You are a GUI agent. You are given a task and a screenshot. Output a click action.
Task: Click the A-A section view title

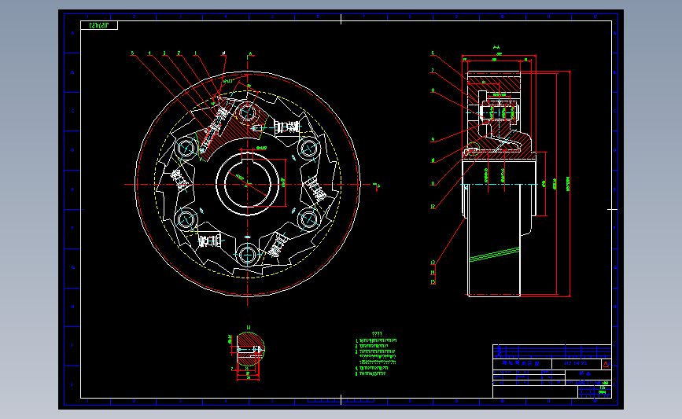click(496, 47)
